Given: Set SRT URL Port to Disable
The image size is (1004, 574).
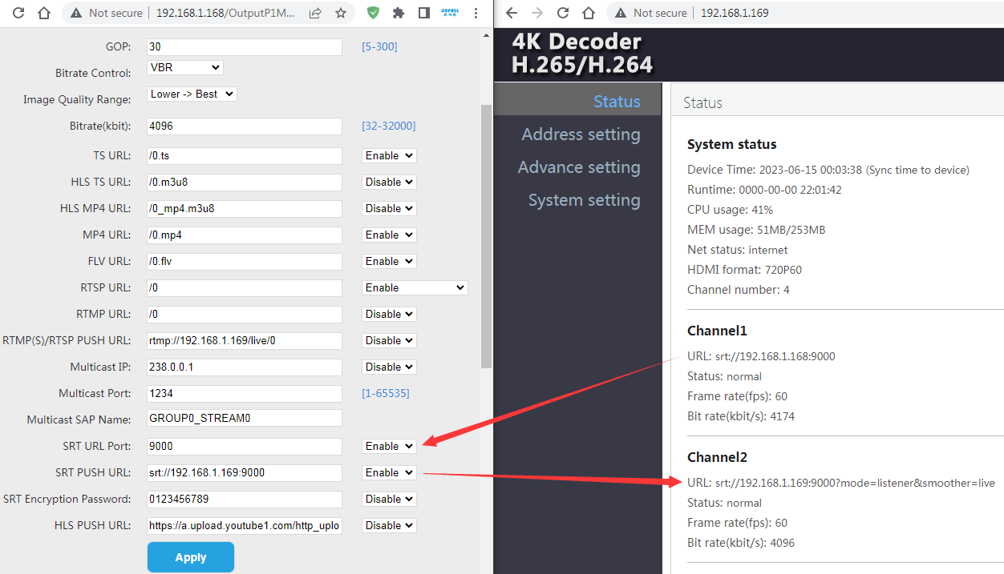Looking at the screenshot, I should (x=389, y=446).
